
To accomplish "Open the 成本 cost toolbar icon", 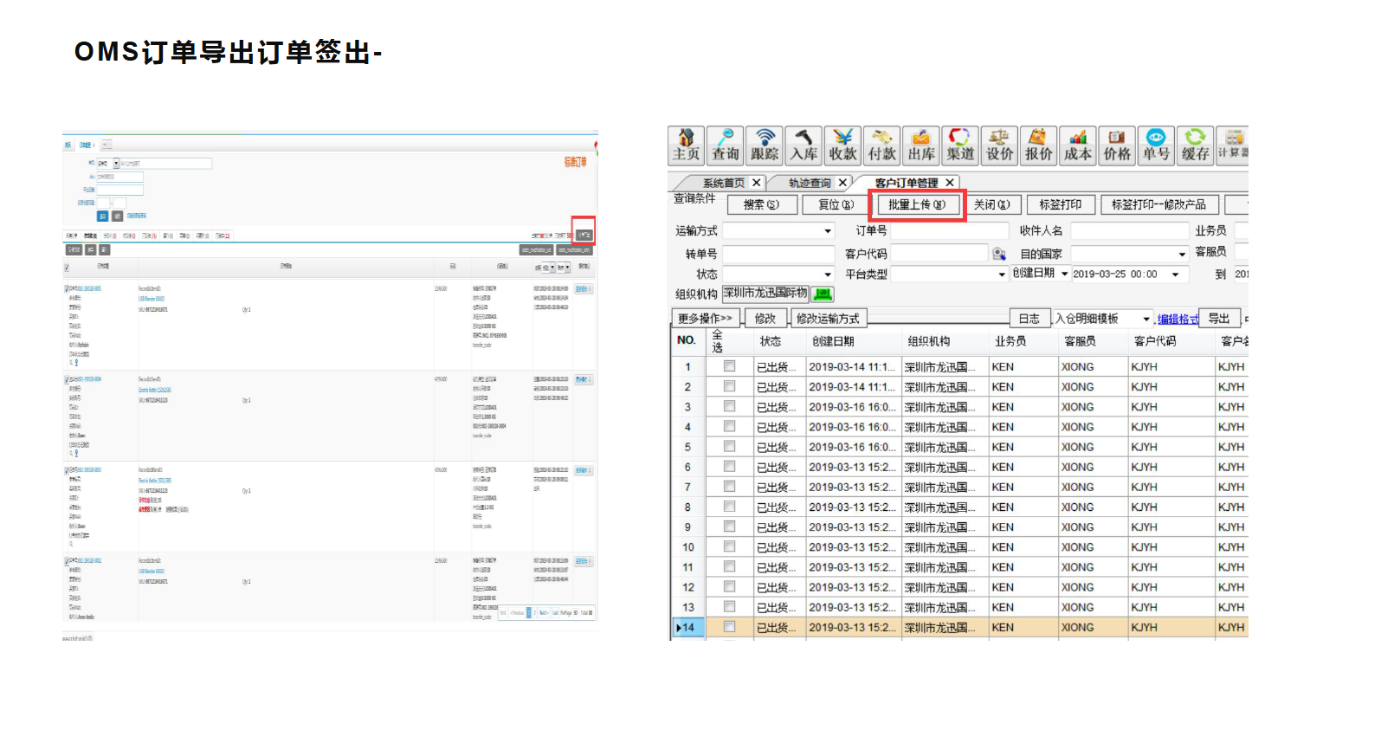I will (1078, 145).
